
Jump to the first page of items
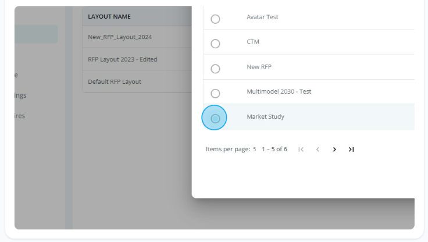click(x=301, y=150)
